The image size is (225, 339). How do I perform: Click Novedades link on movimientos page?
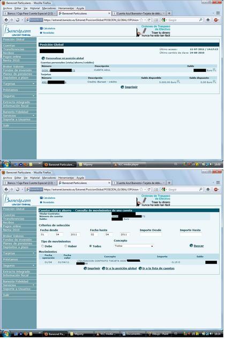pyautogui.click(x=47, y=202)
